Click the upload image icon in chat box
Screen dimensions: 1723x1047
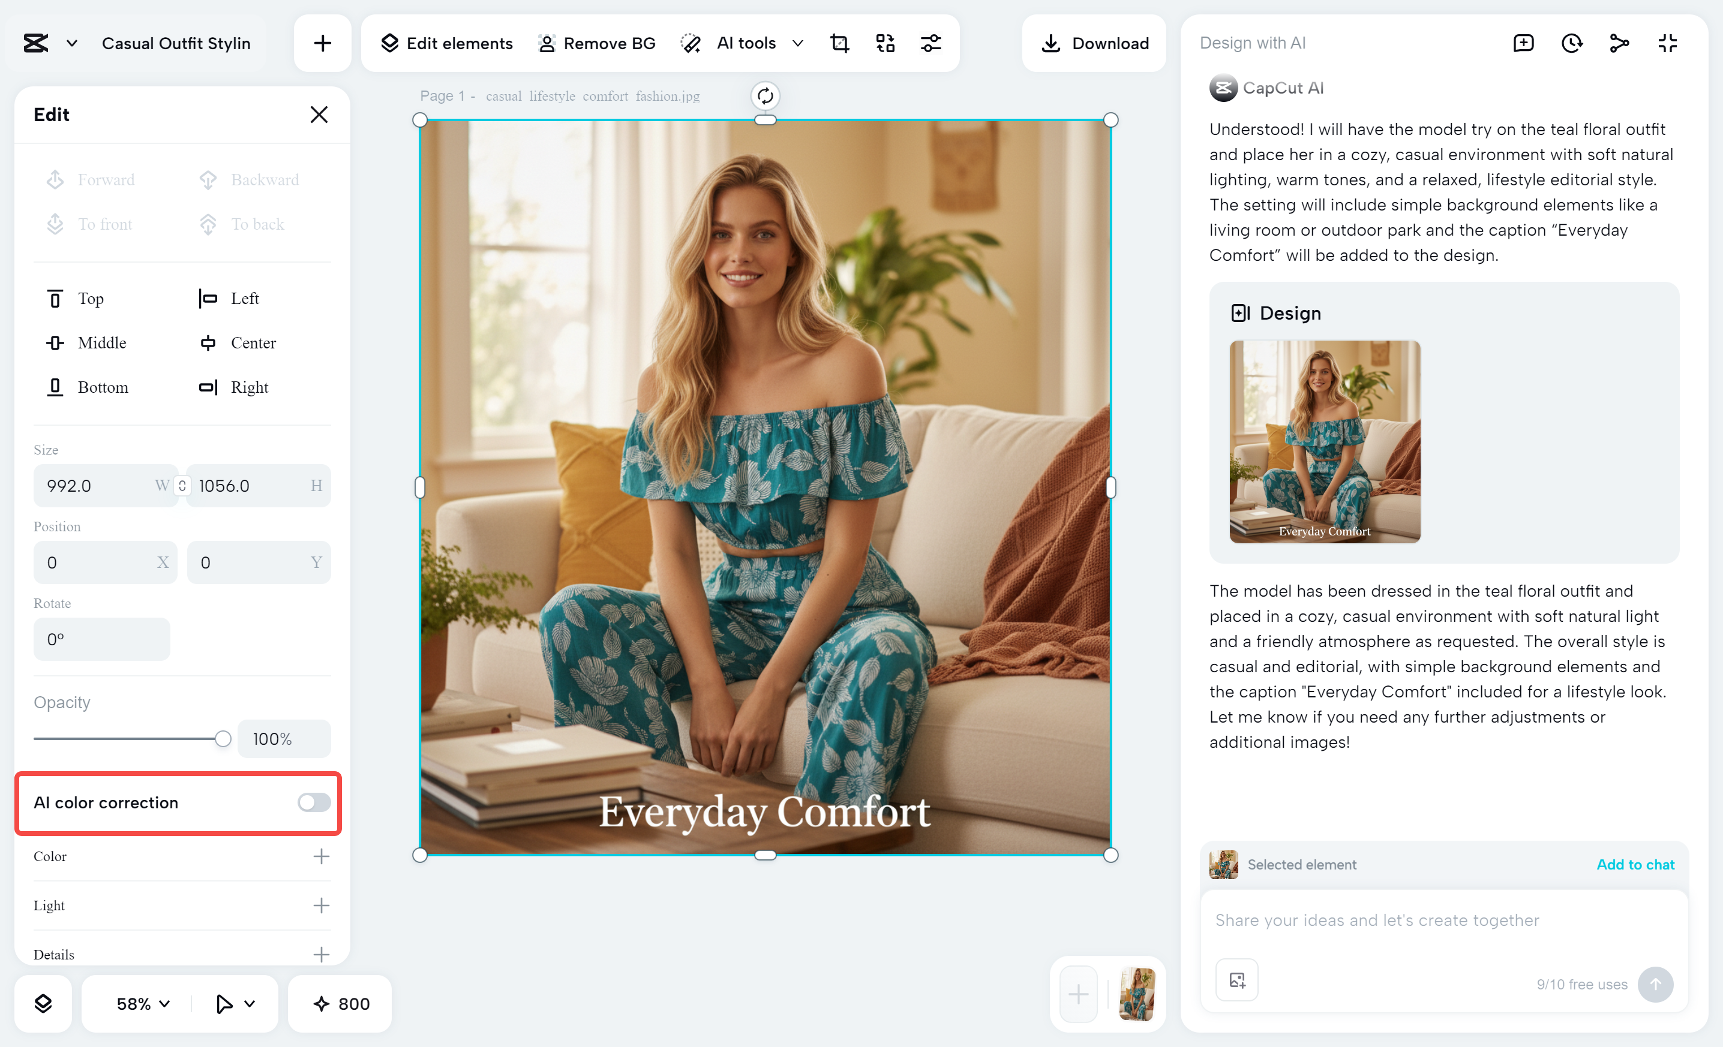point(1236,980)
